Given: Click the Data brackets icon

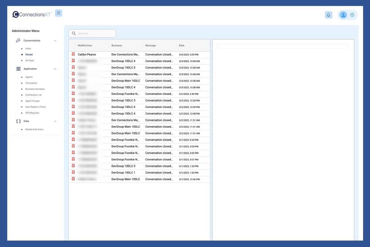Looking at the screenshot, I should click(x=18, y=121).
